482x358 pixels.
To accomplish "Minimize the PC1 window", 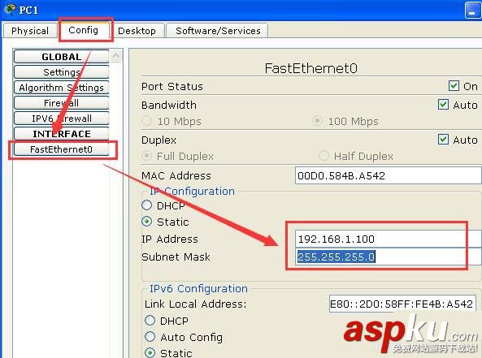I will [473, 11].
